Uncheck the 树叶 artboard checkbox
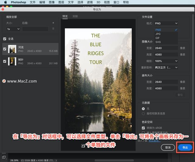195x162 pixels. (x=5, y=61)
